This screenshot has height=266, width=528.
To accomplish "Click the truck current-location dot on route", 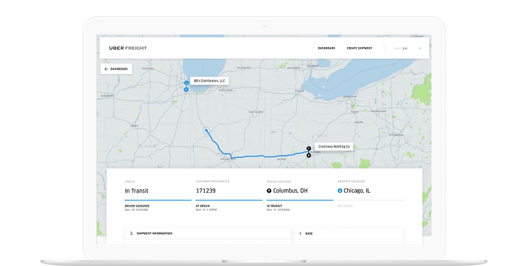I will (x=206, y=131).
